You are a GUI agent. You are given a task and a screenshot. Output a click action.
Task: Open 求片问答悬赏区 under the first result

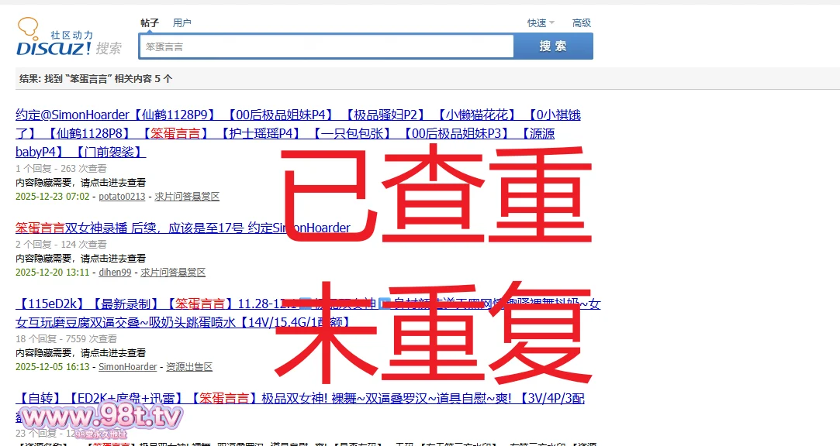click(x=187, y=197)
